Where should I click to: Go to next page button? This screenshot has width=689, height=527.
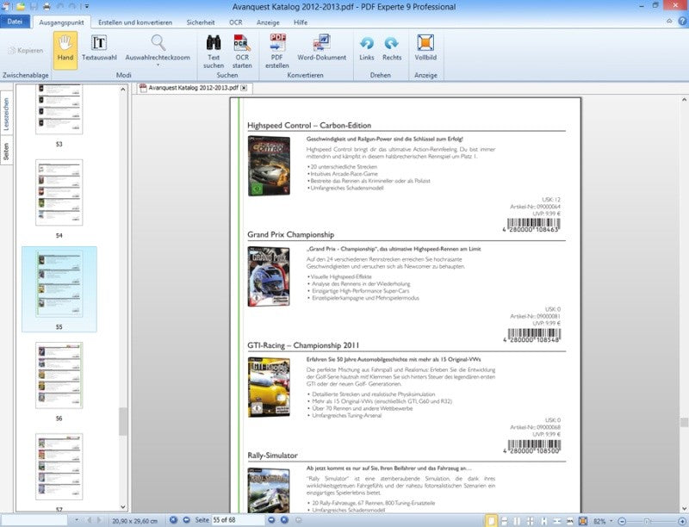271,520
